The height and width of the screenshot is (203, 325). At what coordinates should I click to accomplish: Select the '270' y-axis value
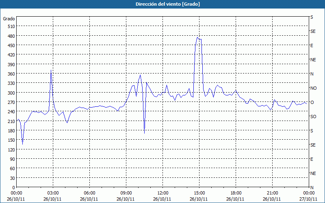(x=11, y=102)
